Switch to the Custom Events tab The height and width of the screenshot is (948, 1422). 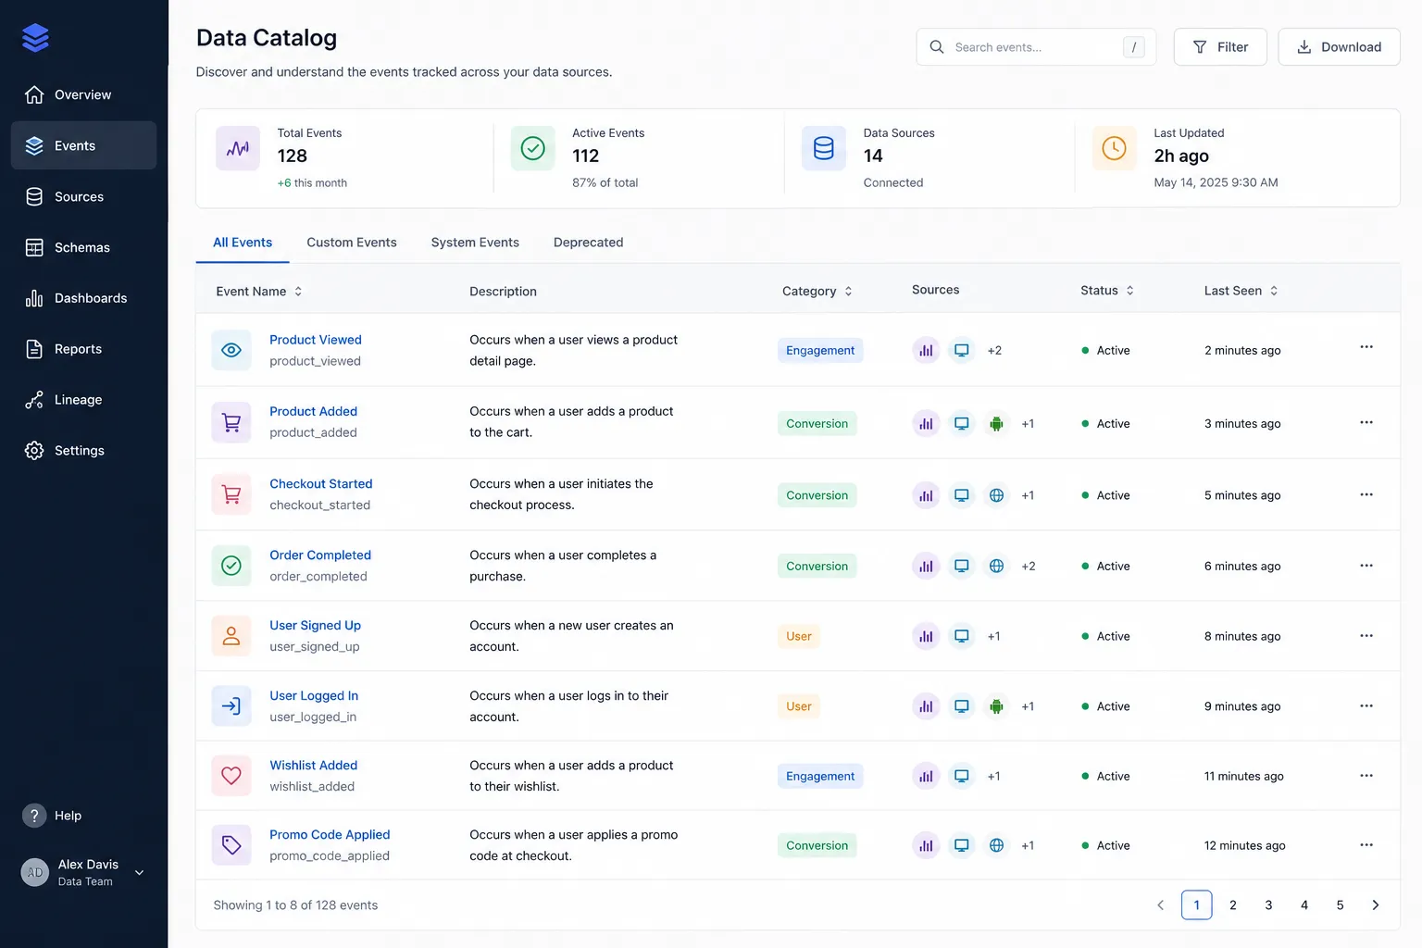click(x=352, y=243)
